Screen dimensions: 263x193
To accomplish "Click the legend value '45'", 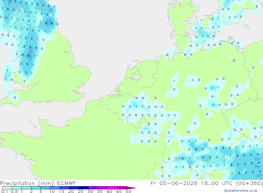I will tap(119, 191).
